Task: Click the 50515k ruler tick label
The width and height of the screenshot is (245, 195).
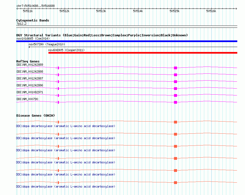Action: coord(175,11)
